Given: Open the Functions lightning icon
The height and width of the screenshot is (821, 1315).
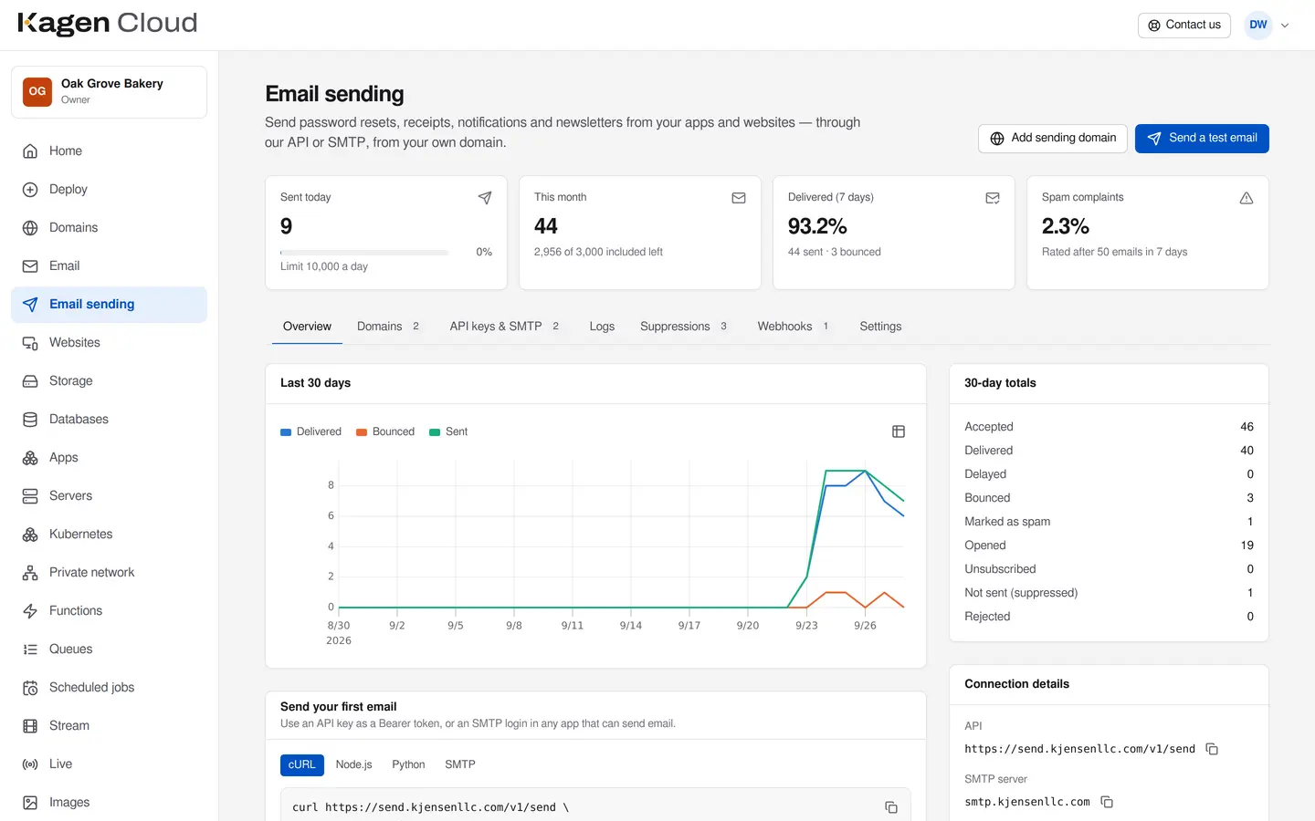Looking at the screenshot, I should (x=30, y=611).
